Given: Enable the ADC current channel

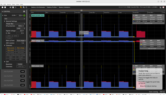Looking at the screenshot, I should [21, 50].
